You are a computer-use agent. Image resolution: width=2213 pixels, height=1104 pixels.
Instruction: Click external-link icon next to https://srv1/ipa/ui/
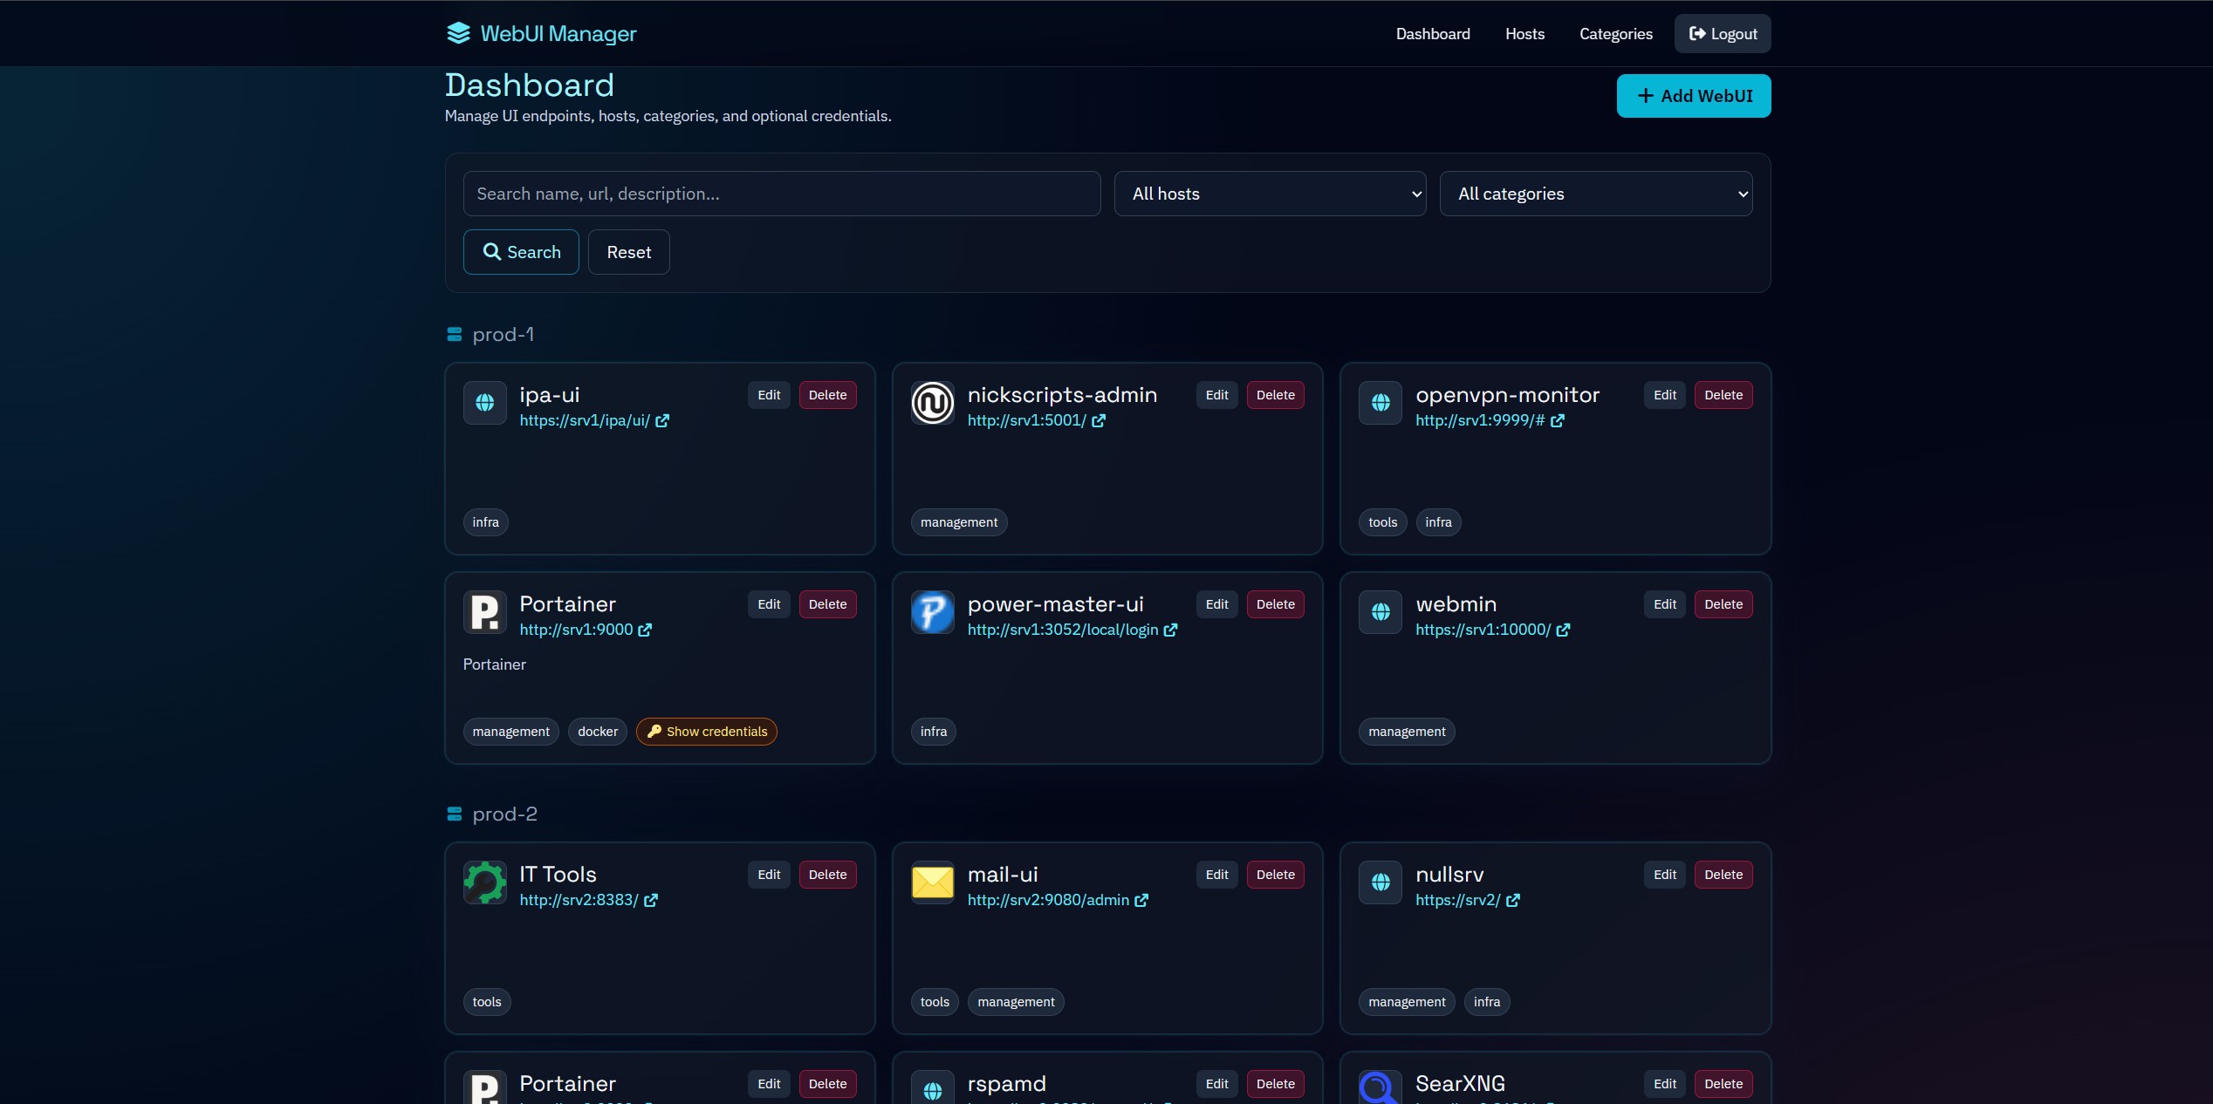tap(662, 421)
